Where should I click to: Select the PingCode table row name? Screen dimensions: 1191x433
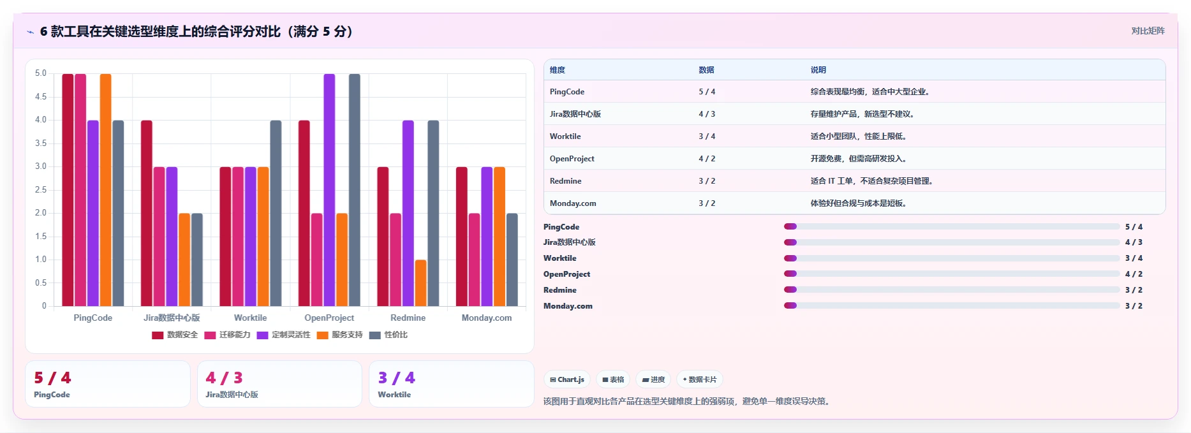pyautogui.click(x=567, y=92)
